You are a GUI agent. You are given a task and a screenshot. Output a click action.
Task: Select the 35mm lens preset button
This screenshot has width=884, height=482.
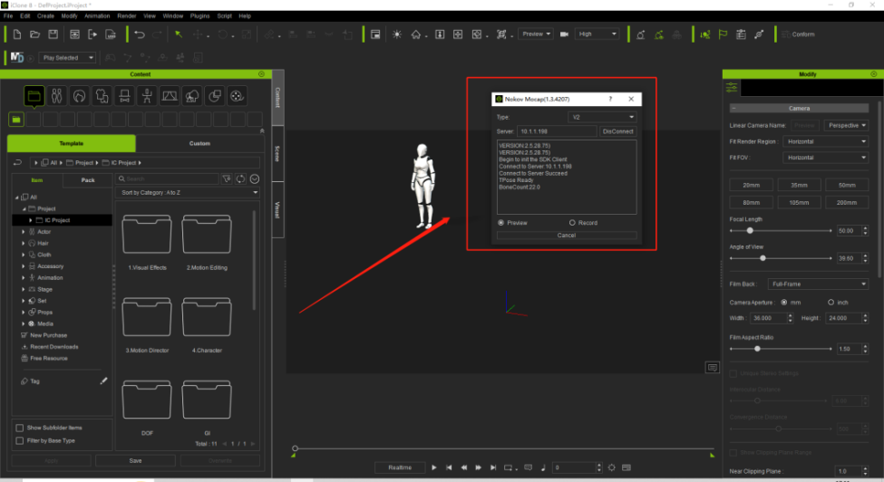799,185
